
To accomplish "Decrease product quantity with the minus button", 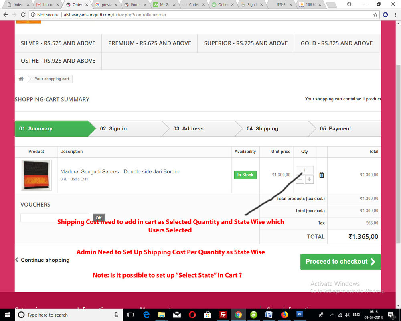I will (x=300, y=179).
